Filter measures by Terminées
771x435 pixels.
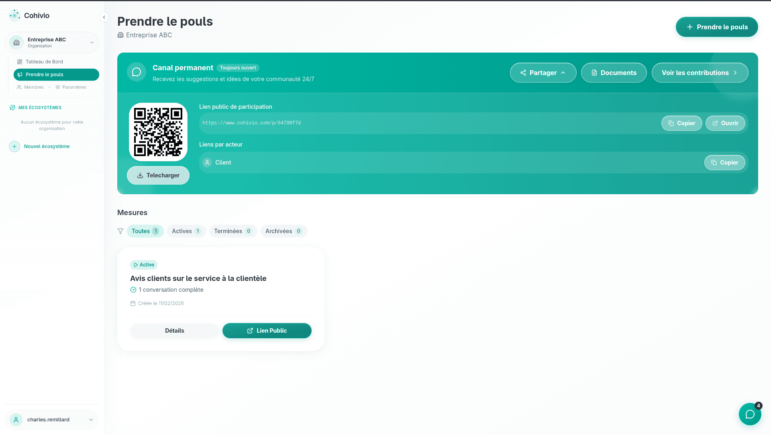(233, 231)
